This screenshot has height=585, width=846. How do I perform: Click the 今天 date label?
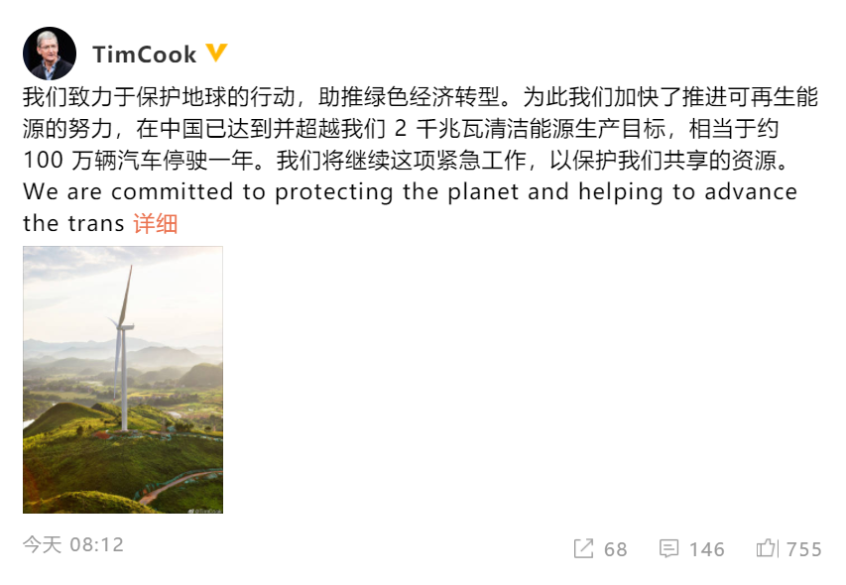click(x=42, y=544)
